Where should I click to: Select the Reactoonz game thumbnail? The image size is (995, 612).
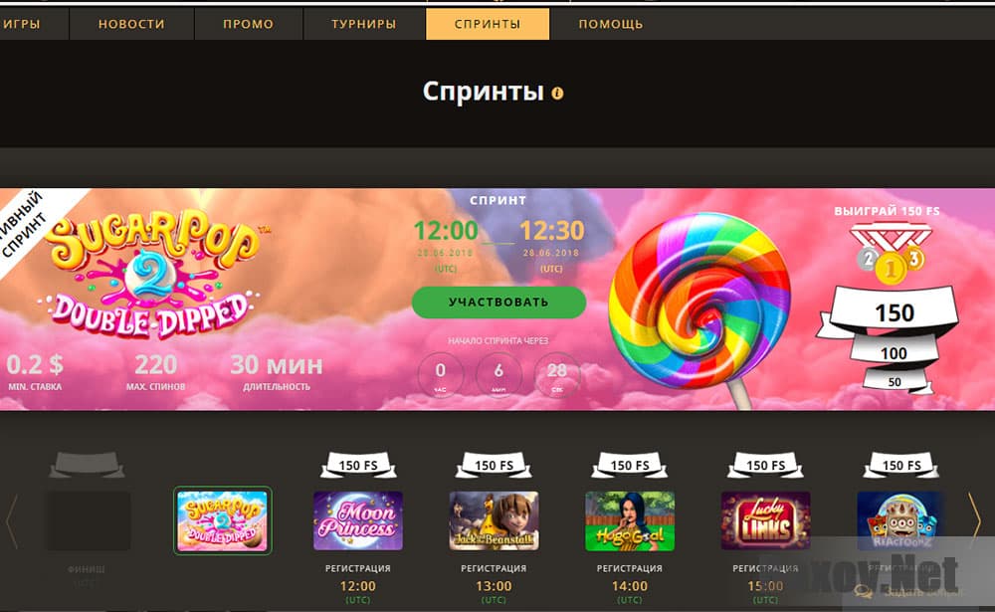tap(901, 520)
